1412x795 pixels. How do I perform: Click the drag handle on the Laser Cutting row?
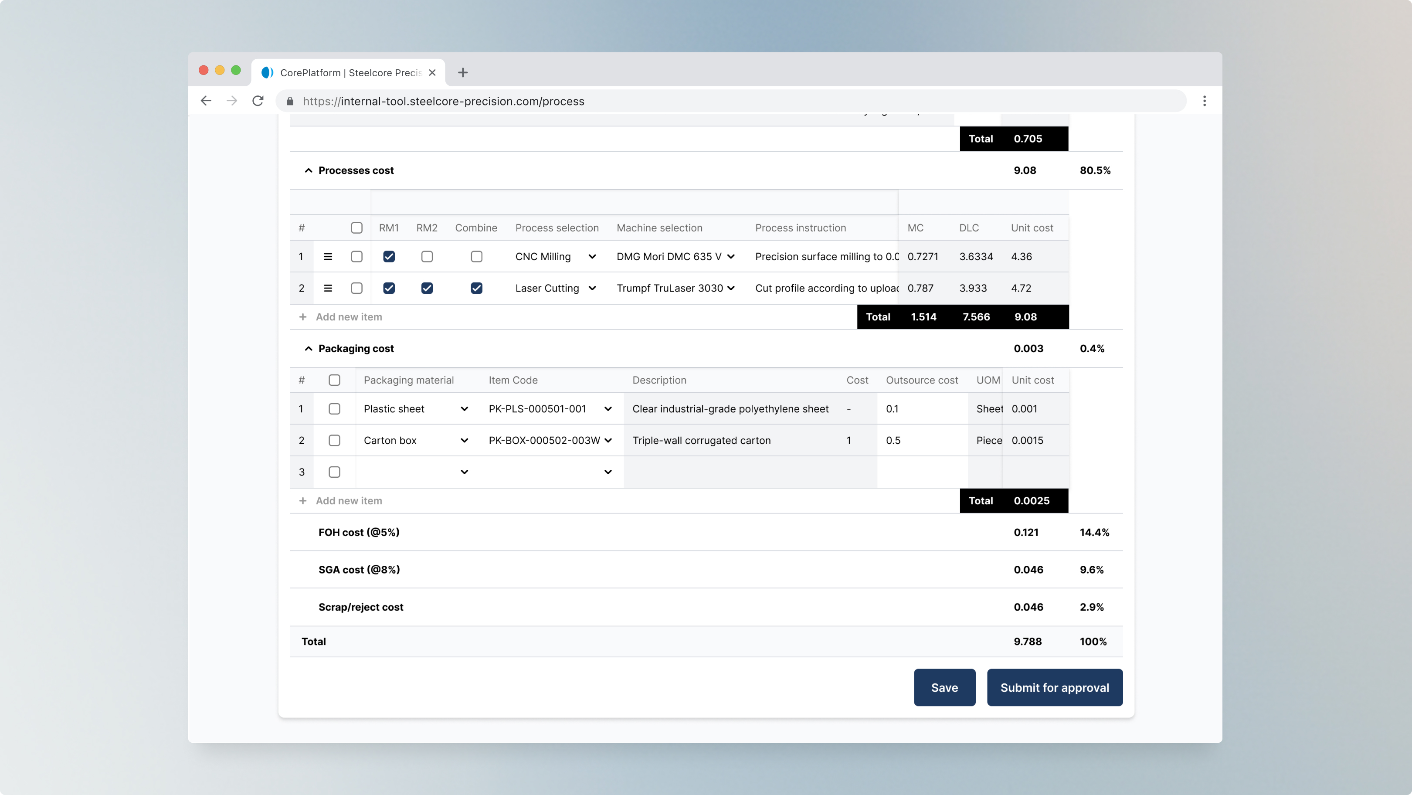328,288
